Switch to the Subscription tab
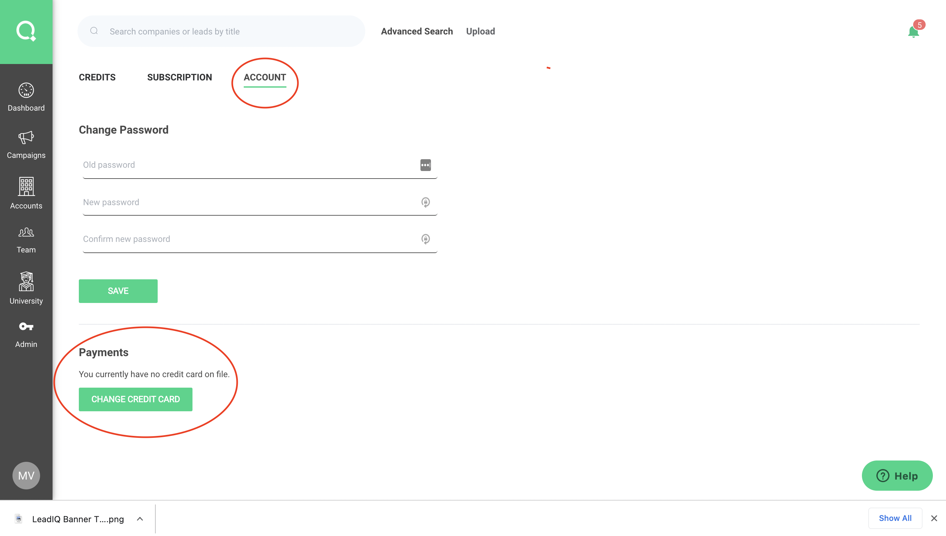Image resolution: width=946 pixels, height=536 pixels. click(179, 77)
